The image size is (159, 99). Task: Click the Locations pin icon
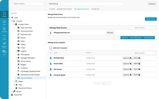pos(19,68)
